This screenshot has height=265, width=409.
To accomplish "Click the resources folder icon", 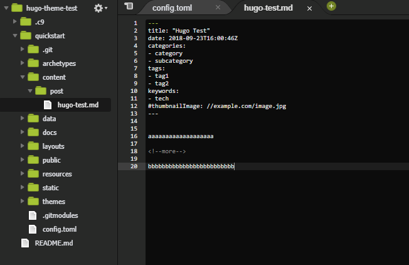I will (x=33, y=173).
